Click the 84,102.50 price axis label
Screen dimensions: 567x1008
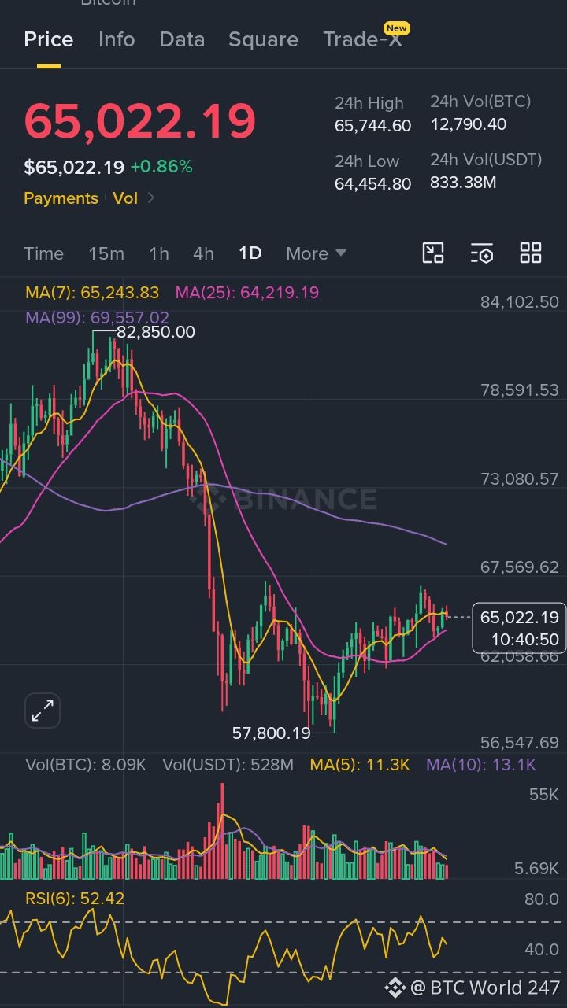coord(519,301)
